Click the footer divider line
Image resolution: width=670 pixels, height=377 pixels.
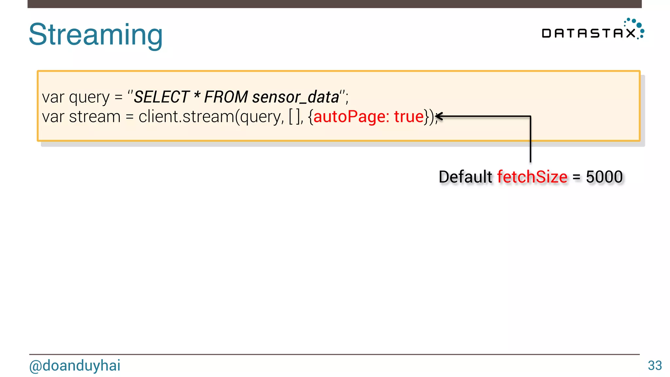click(x=334, y=354)
